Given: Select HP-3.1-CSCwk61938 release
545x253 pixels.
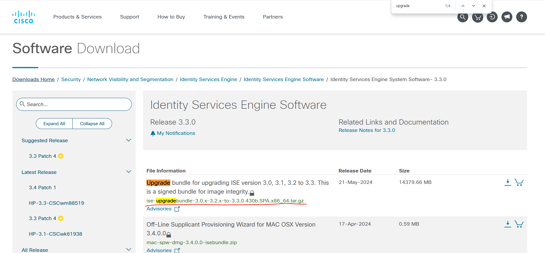Looking at the screenshot, I should (56, 234).
